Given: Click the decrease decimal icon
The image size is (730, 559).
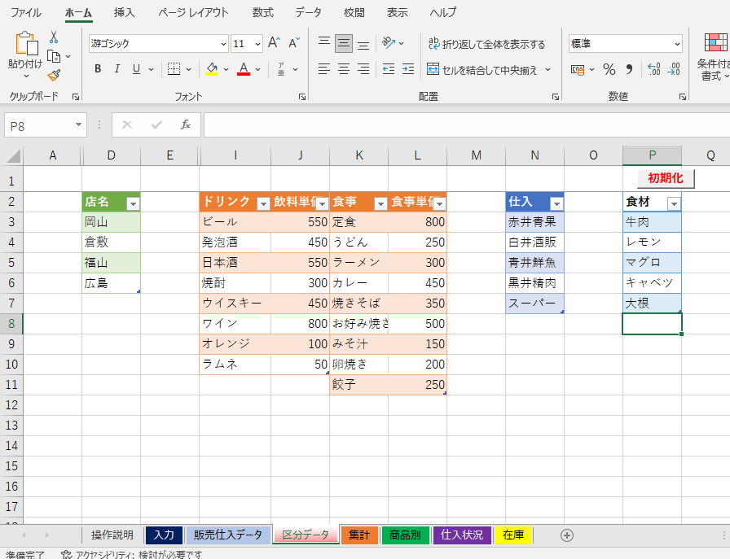Looking at the screenshot, I should (674, 70).
